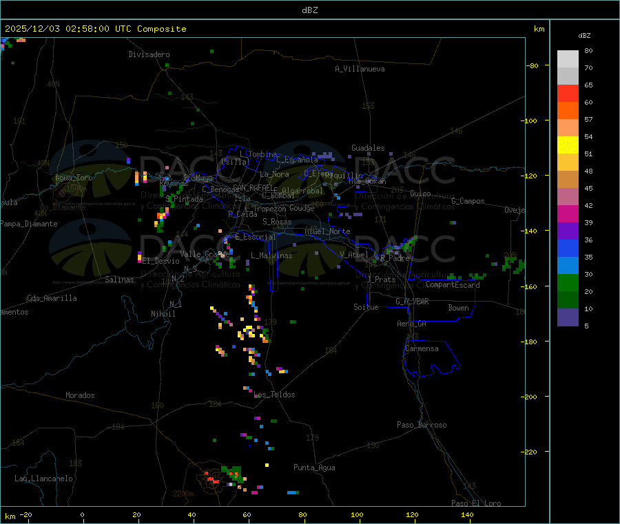Click the Agua_Toro map label

74,178
